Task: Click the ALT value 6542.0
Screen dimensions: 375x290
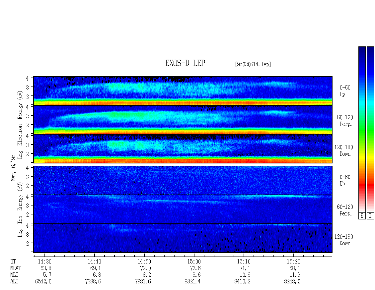Action: (x=43, y=282)
